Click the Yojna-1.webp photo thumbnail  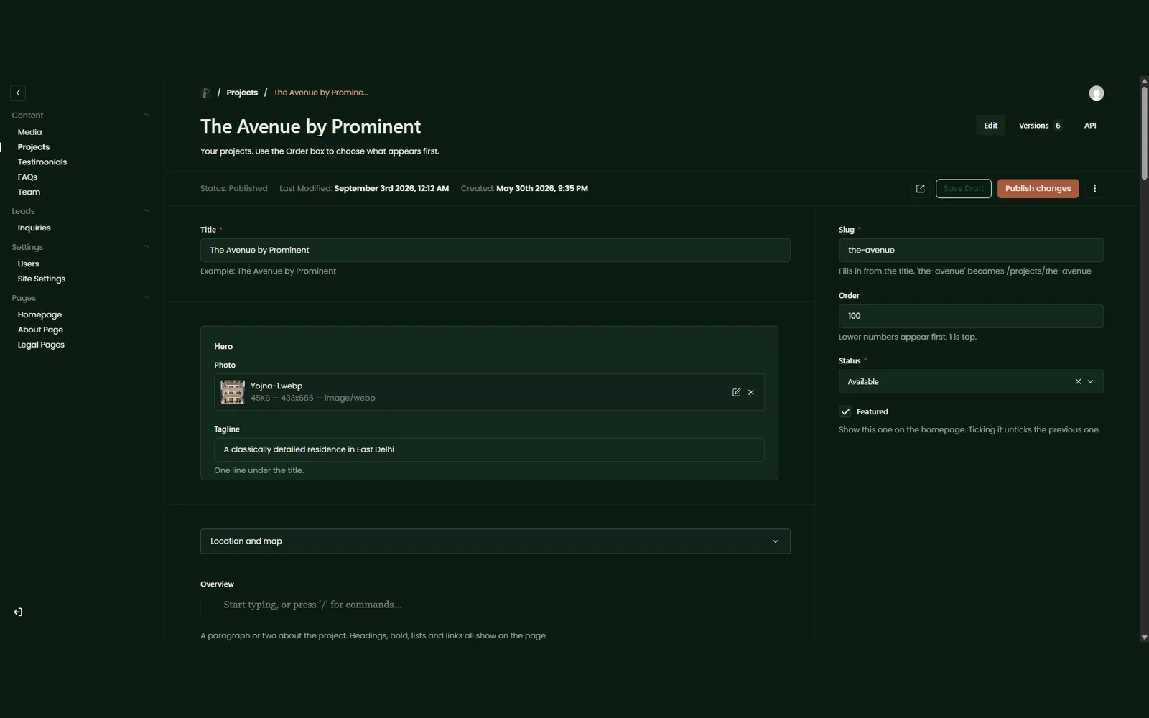(232, 392)
